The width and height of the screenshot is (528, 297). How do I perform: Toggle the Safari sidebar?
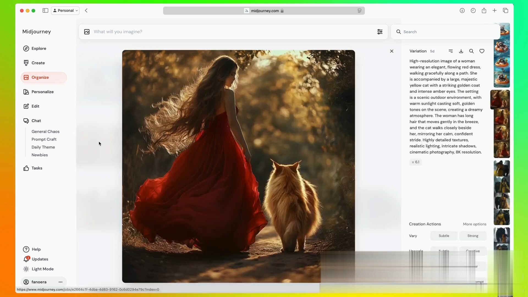coord(45,10)
